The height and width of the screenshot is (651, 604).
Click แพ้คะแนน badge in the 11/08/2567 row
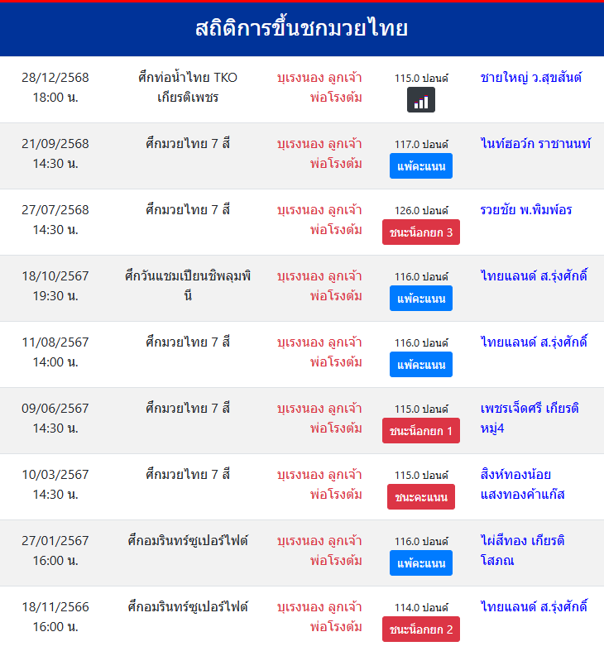[421, 365]
